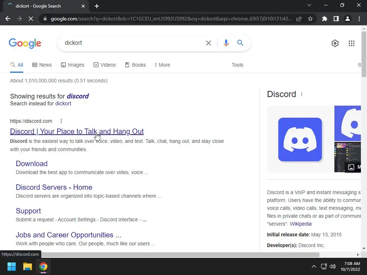367x275 pixels.
Task: Toggle the Chrome side panel
Action: (x=336, y=19)
